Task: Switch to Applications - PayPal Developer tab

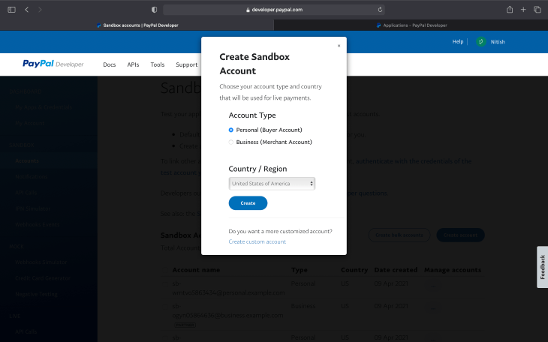Action: coord(411,25)
